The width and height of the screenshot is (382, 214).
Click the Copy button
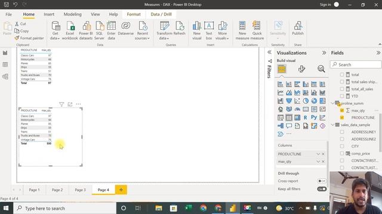(21, 31)
